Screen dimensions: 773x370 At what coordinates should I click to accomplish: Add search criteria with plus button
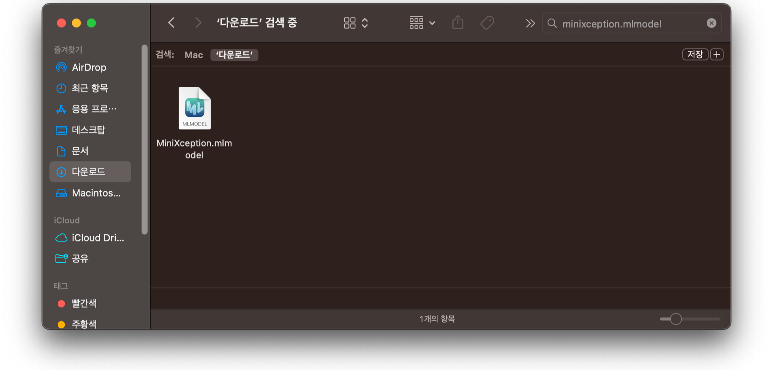(717, 55)
